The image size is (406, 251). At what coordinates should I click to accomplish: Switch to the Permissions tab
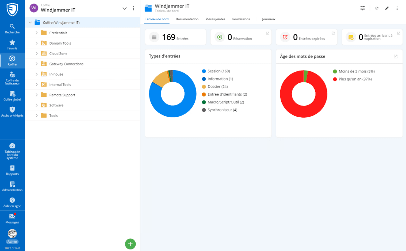click(x=241, y=19)
